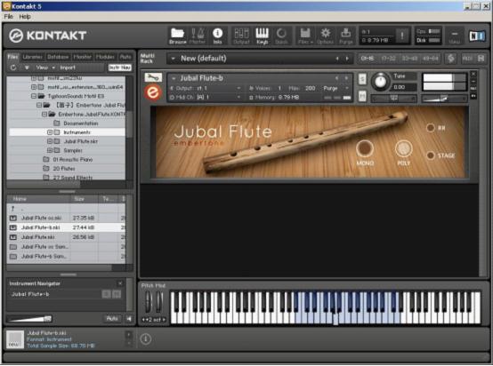Close the Instrument Navigator panel

point(120,283)
